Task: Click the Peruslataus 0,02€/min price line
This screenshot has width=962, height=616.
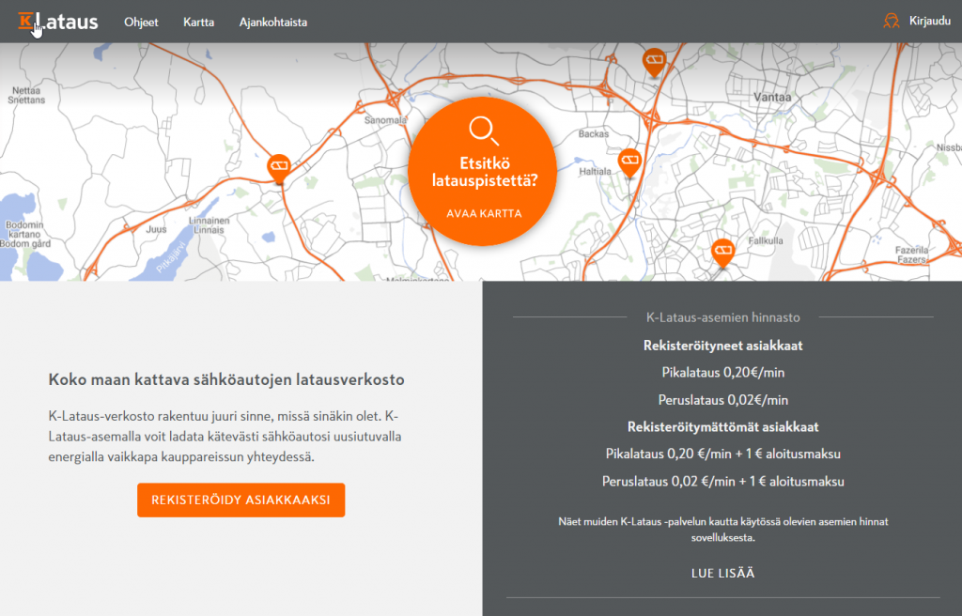Action: 722,400
